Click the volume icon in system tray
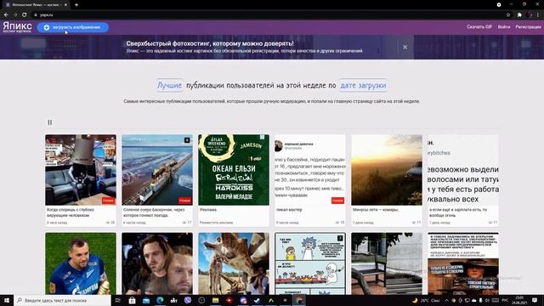 (x=487, y=300)
